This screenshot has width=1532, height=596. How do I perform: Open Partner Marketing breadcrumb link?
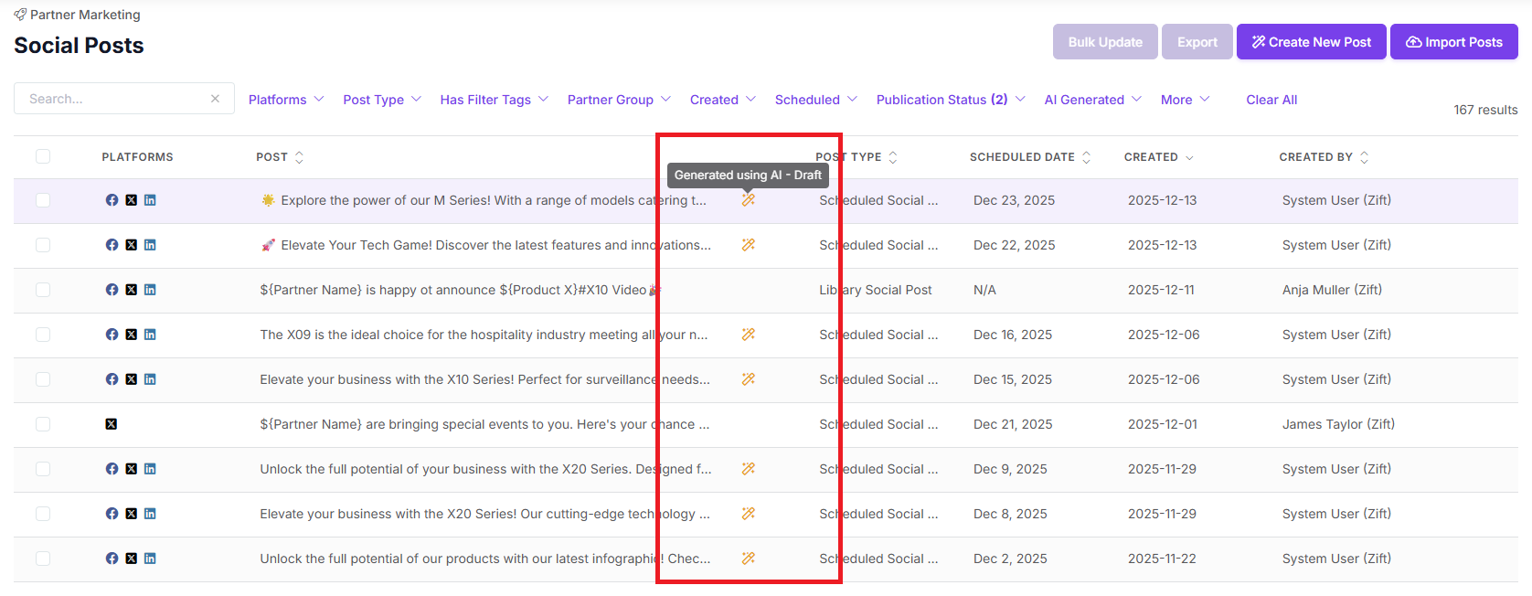[85, 15]
